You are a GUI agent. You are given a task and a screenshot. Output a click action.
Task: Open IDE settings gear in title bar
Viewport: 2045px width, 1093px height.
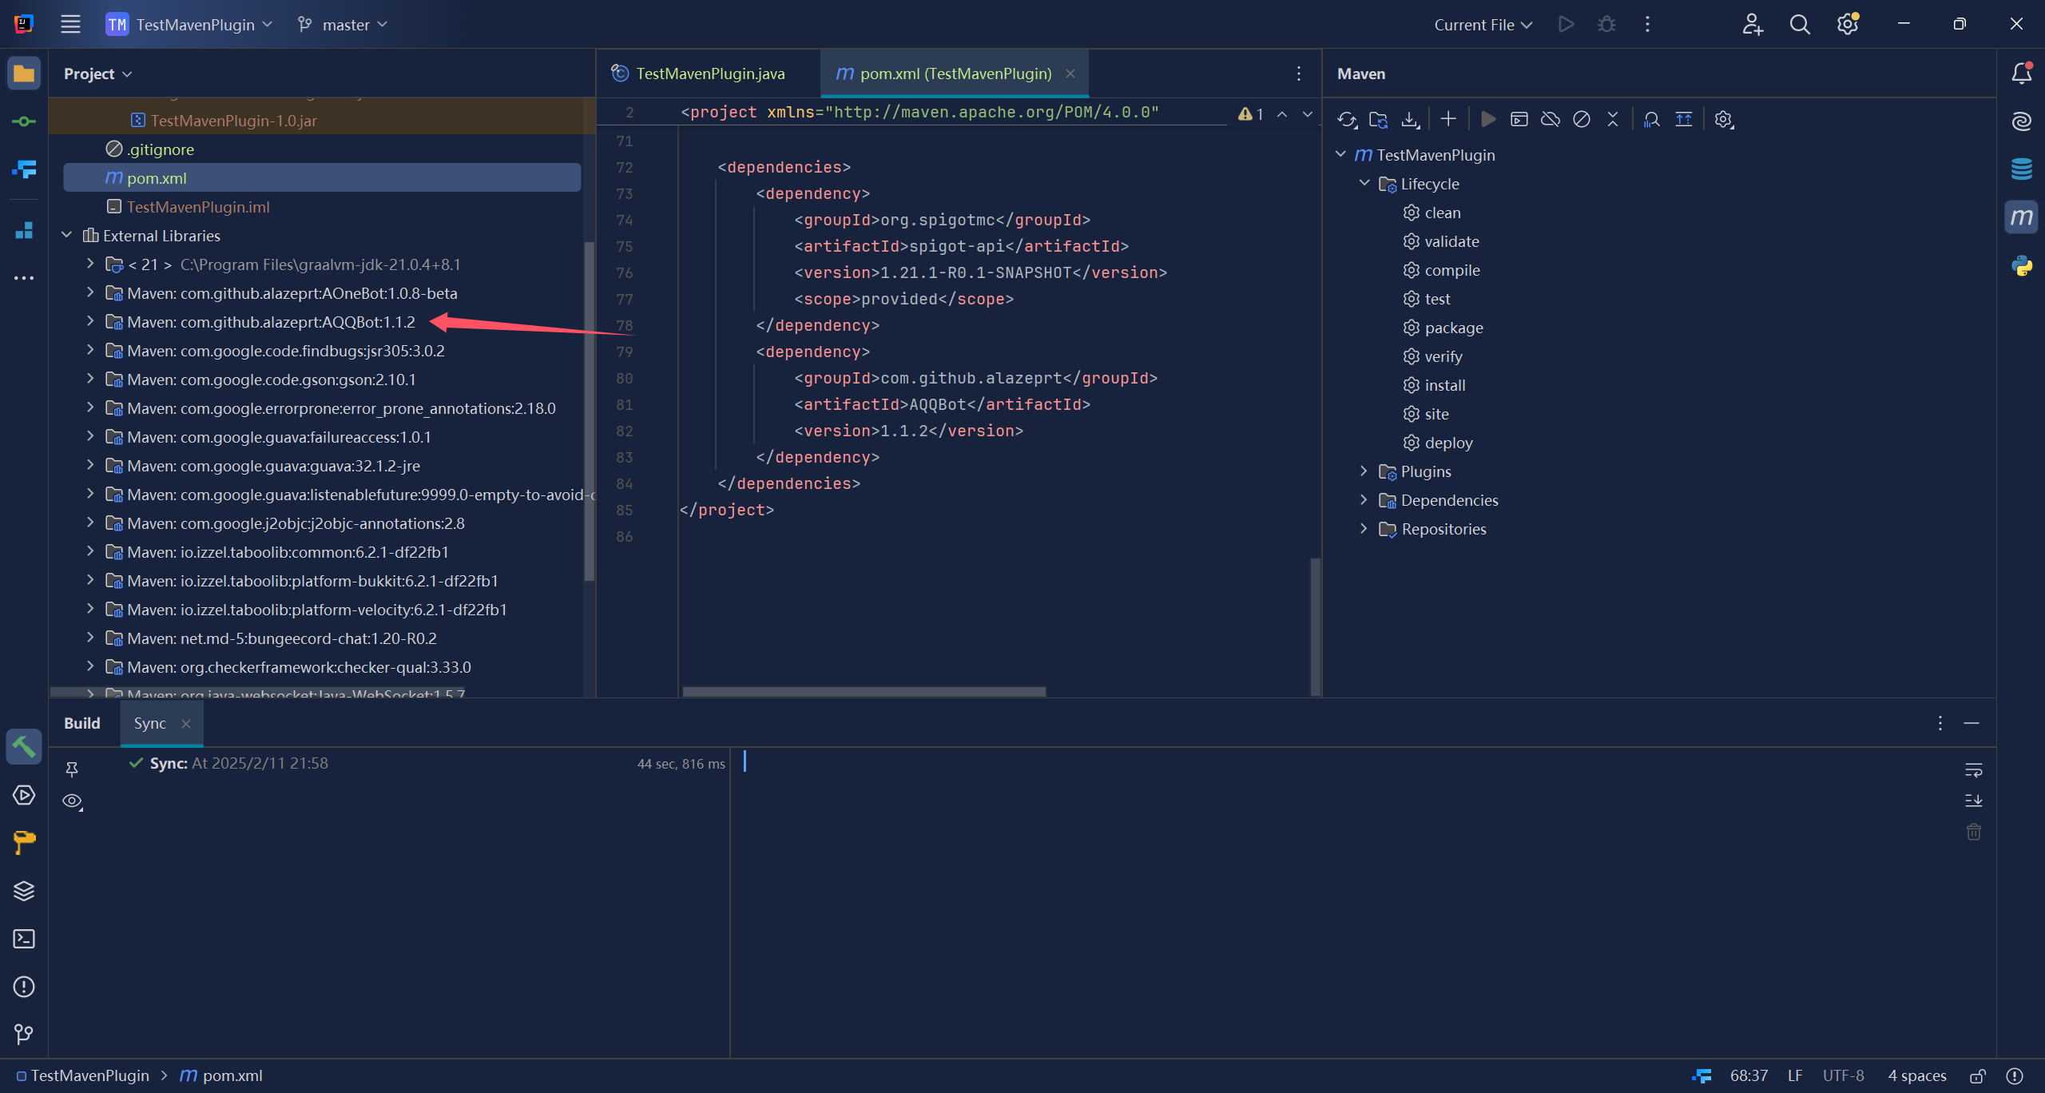tap(1848, 25)
